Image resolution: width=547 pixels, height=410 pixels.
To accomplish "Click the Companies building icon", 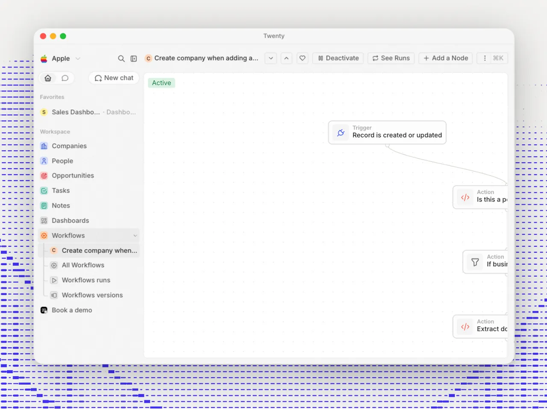I will pyautogui.click(x=44, y=146).
